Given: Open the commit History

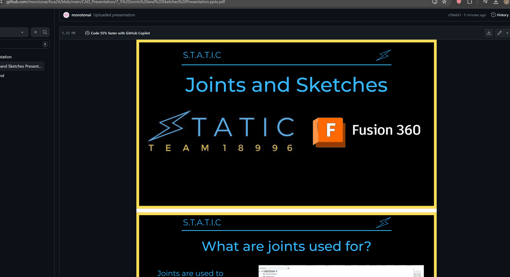Looking at the screenshot, I should 500,15.
